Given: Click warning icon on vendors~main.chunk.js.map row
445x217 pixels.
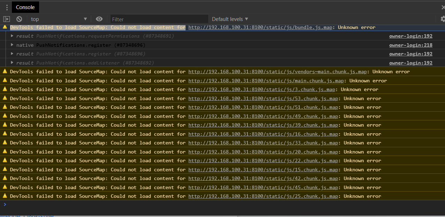Looking at the screenshot, I should click(x=5, y=71).
